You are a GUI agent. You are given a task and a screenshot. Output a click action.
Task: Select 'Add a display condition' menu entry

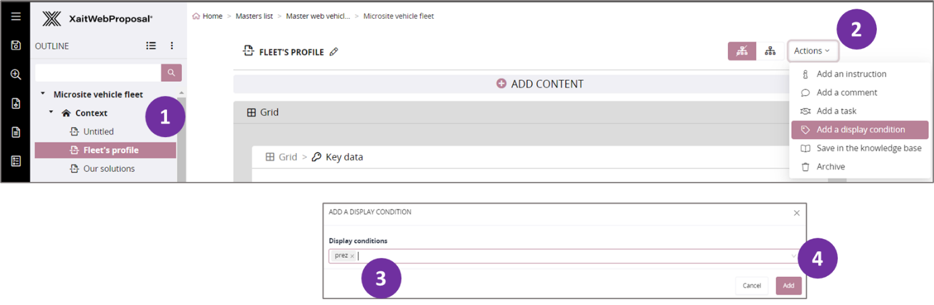(860, 130)
